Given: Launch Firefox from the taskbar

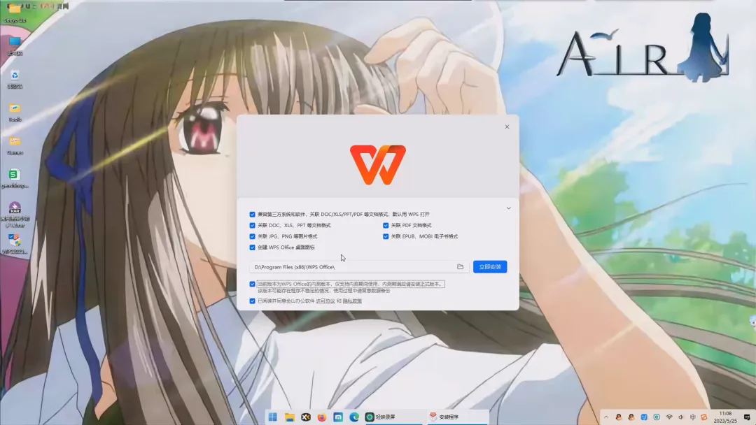Looking at the screenshot, I should 321,417.
